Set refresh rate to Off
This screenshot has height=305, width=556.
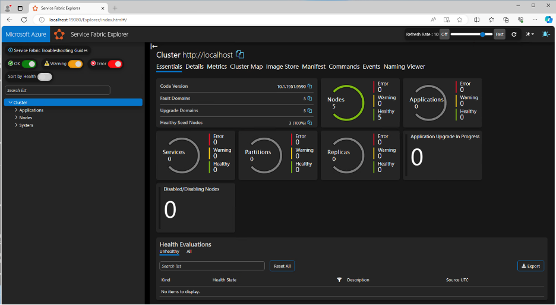[x=444, y=34]
